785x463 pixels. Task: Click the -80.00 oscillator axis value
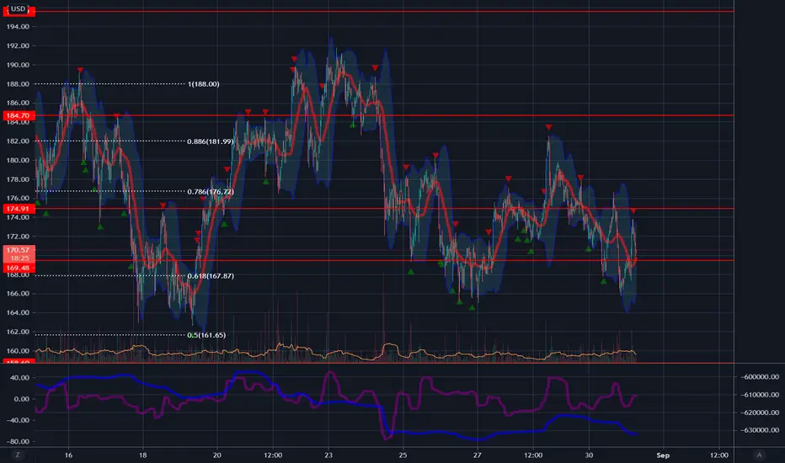(x=18, y=441)
